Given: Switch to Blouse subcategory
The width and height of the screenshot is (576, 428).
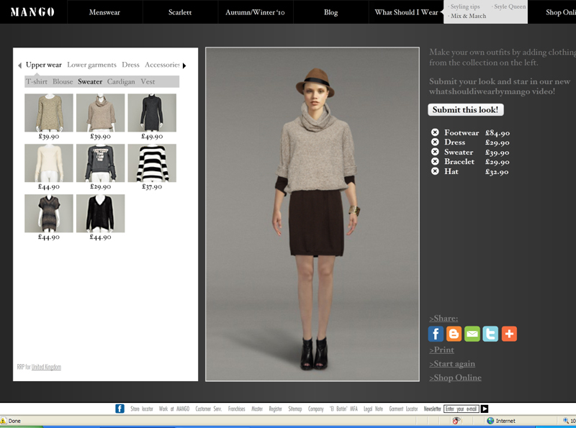Looking at the screenshot, I should [x=63, y=81].
